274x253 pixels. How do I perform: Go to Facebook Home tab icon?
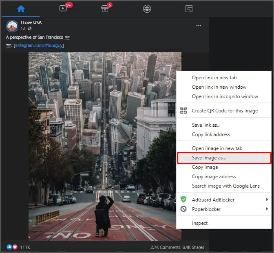pos(21,9)
